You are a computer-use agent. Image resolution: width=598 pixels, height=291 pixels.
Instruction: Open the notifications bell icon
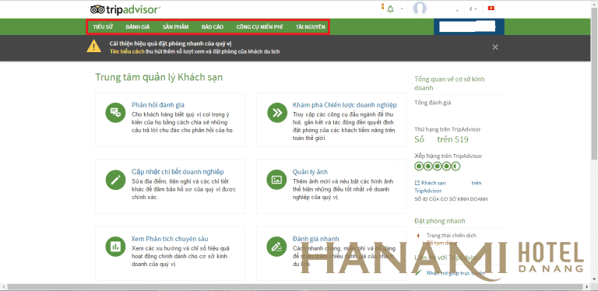[390, 9]
